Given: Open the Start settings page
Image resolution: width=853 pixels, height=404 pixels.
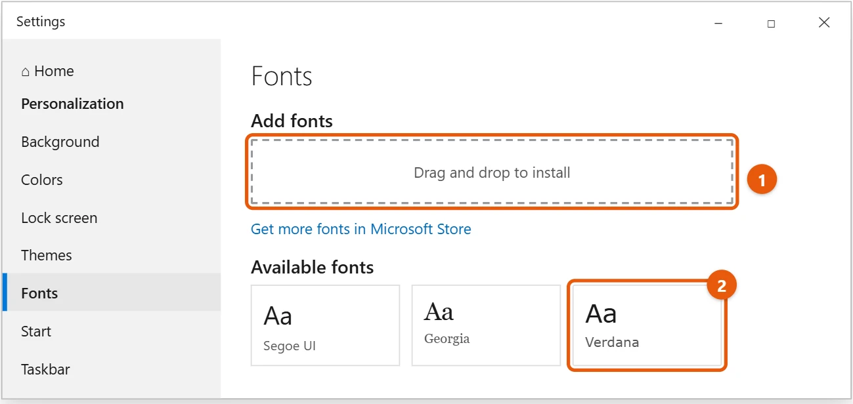Looking at the screenshot, I should pos(36,331).
